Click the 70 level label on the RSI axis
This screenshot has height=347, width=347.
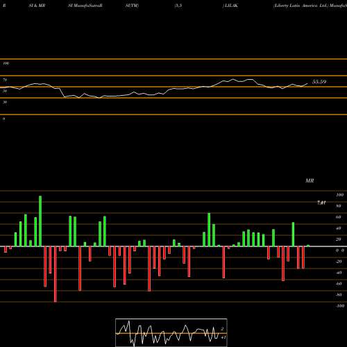tap(5, 80)
